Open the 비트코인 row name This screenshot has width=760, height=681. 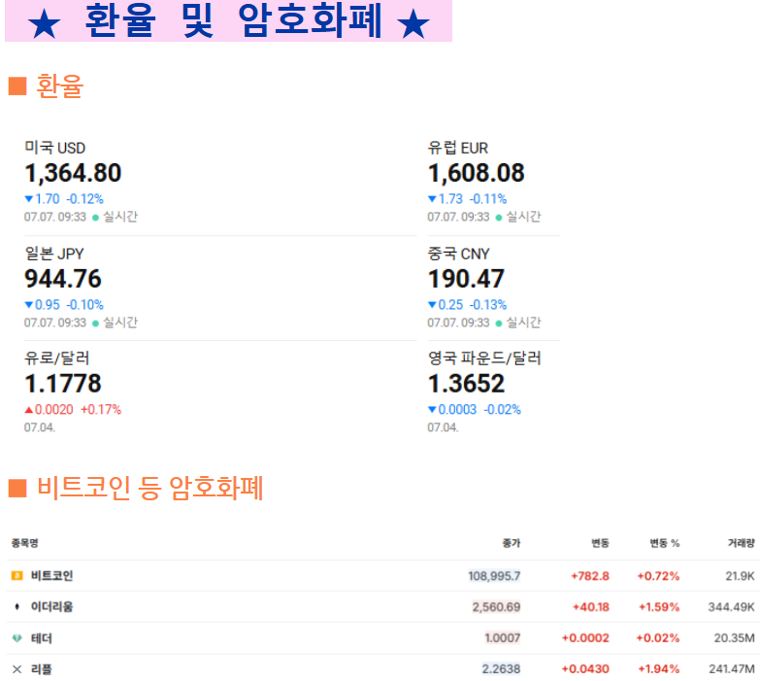point(51,576)
